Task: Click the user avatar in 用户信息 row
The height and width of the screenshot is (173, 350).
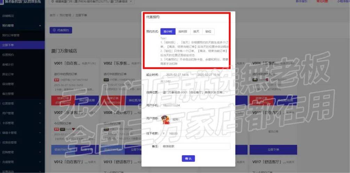Action: 165,119
